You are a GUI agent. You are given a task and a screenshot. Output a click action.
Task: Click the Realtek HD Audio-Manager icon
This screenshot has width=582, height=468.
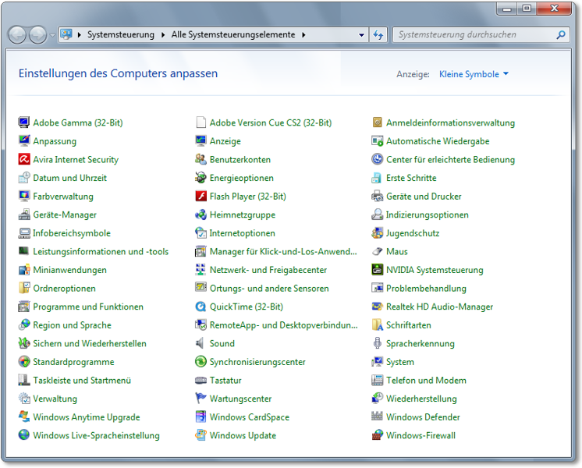[x=378, y=307]
